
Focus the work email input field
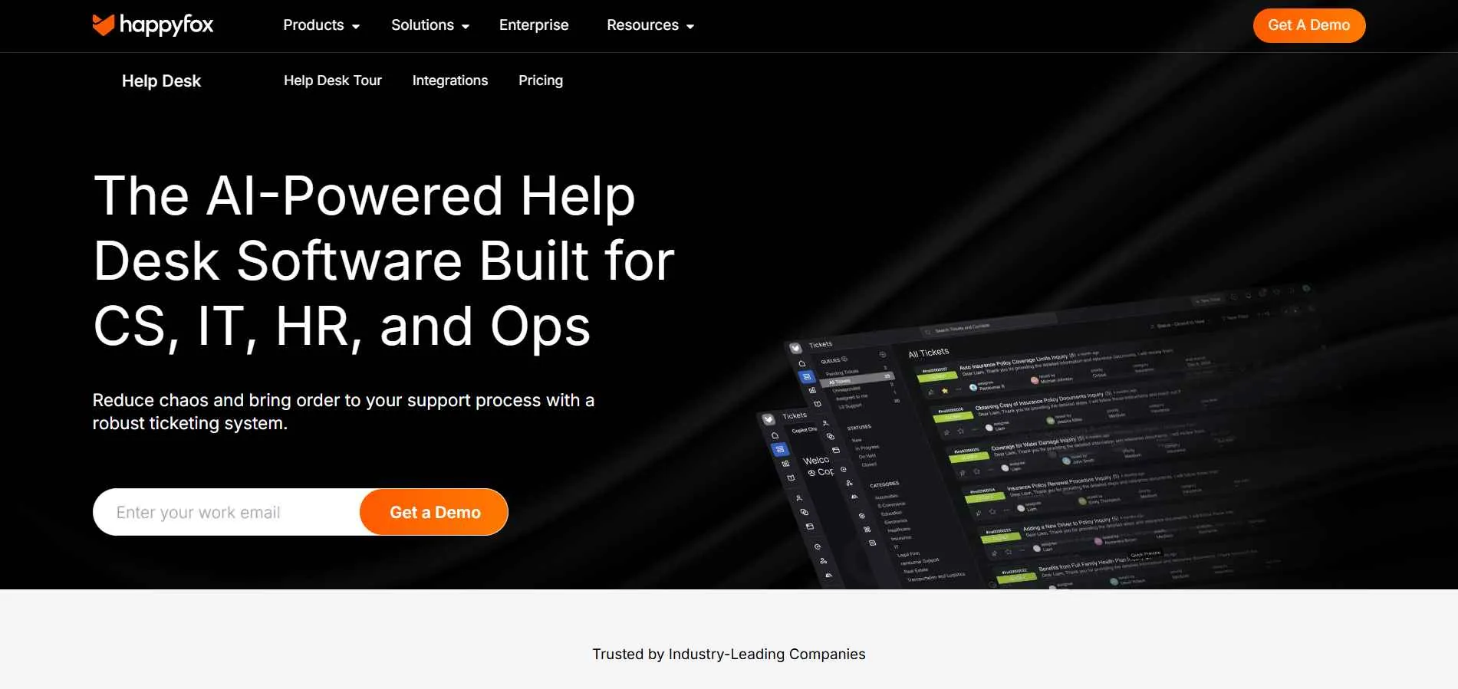click(x=227, y=512)
